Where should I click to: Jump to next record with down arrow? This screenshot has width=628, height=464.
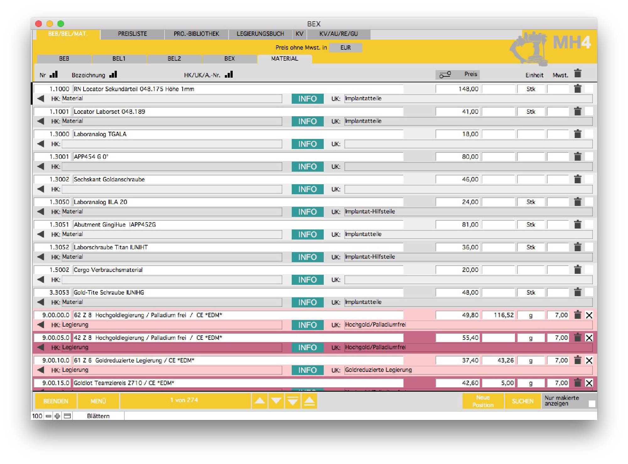click(x=276, y=401)
